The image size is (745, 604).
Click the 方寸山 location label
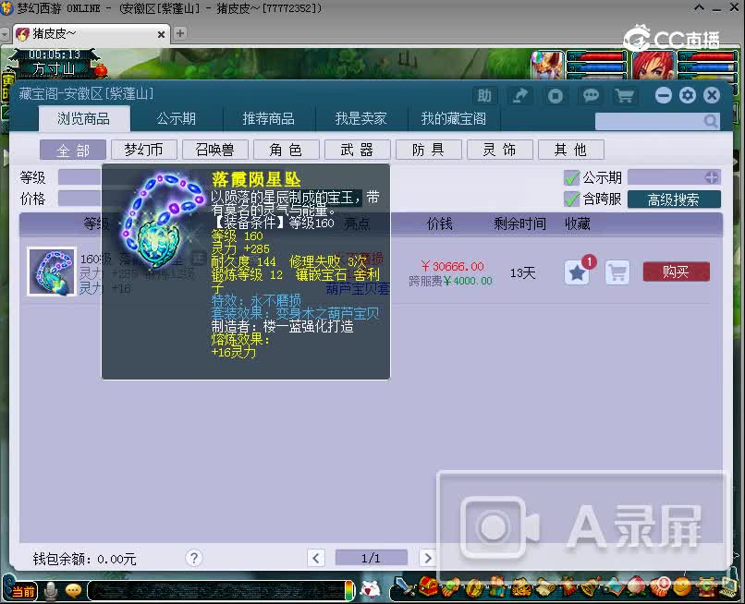coord(54,69)
